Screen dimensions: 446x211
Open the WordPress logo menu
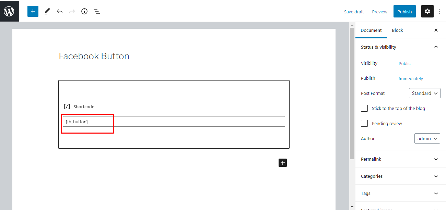[x=9, y=11]
